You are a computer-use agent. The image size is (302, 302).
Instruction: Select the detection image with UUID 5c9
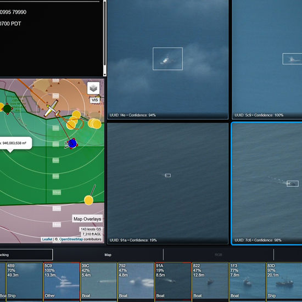[267, 59]
